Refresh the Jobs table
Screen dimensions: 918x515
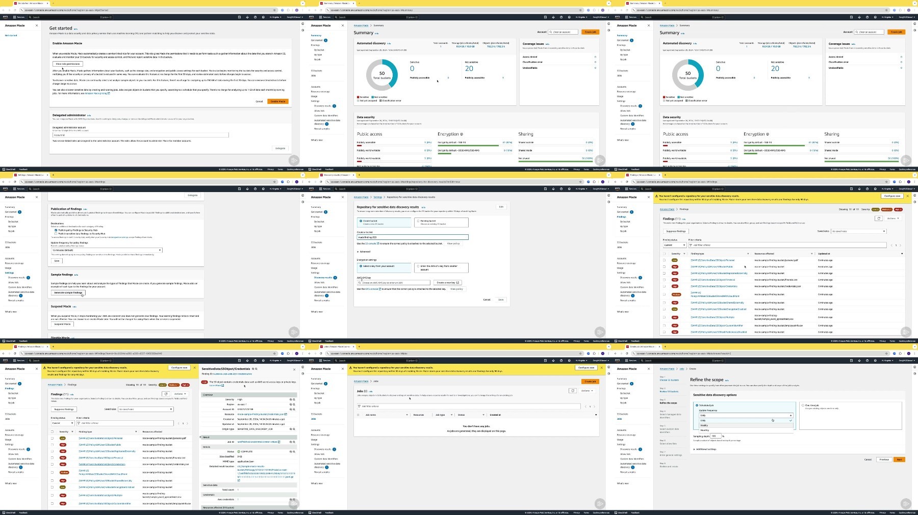pyautogui.click(x=573, y=391)
